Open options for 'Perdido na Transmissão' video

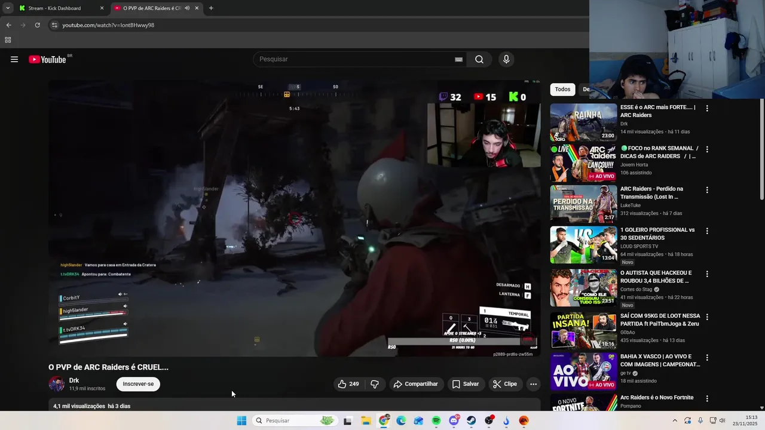coord(707,190)
